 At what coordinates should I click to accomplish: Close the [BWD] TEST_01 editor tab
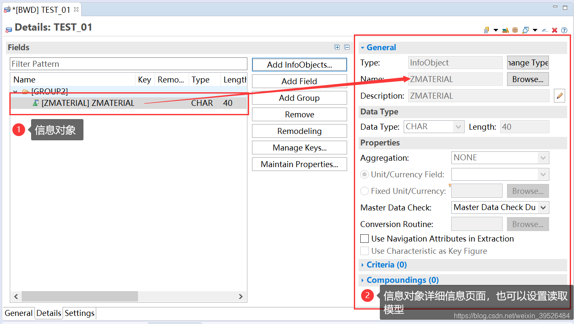click(x=76, y=9)
